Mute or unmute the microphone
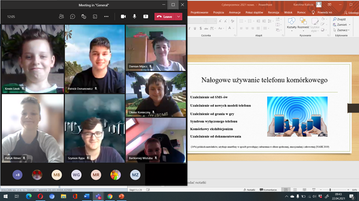Screen dimensions: 359x201 [134, 17]
